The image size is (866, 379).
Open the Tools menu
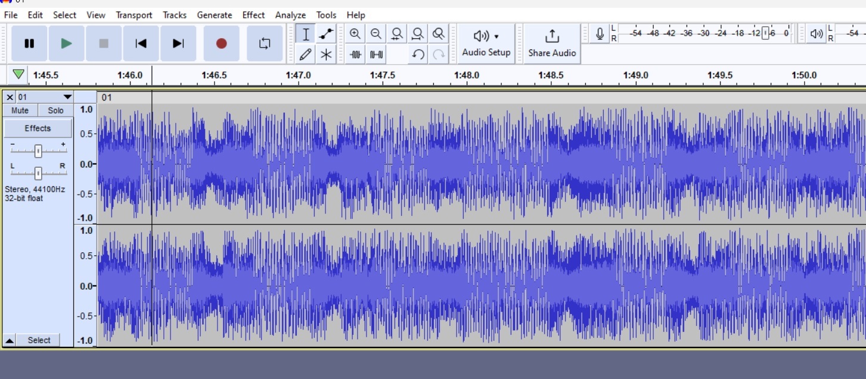[326, 15]
